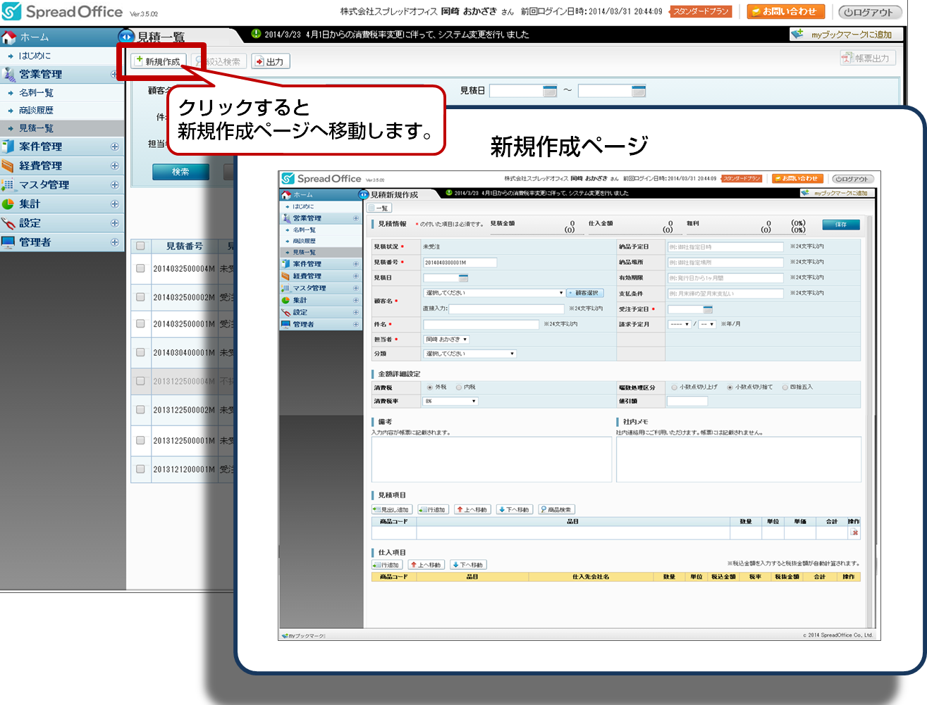Click the 新規作成 button in the 見積一覧 page
Viewport: 927px width, 705px height.
point(159,62)
